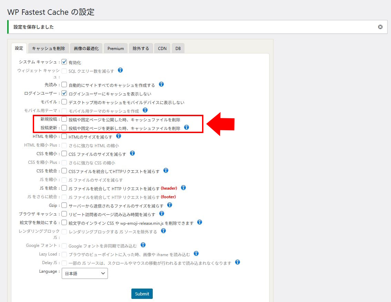This screenshot has height=302, width=391.
Task: Enable the CSS を縮小 checkbox
Action: click(64, 154)
